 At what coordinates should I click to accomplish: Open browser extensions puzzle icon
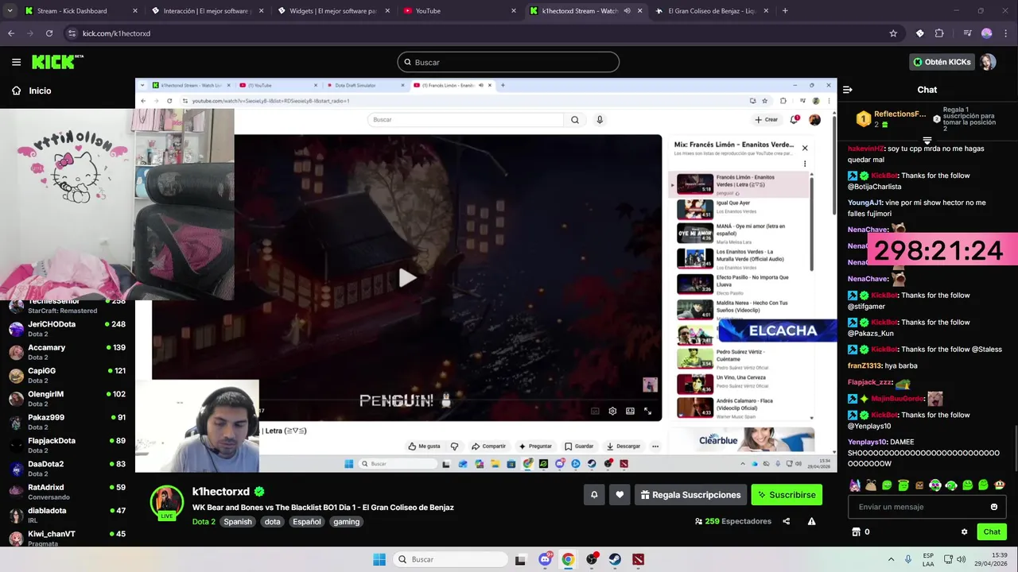(939, 33)
